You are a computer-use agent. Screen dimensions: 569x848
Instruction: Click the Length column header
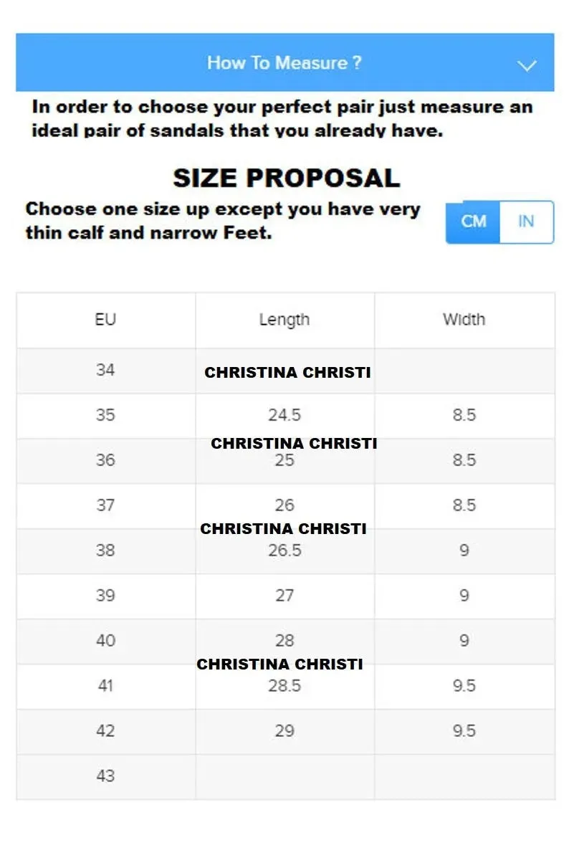tap(284, 320)
